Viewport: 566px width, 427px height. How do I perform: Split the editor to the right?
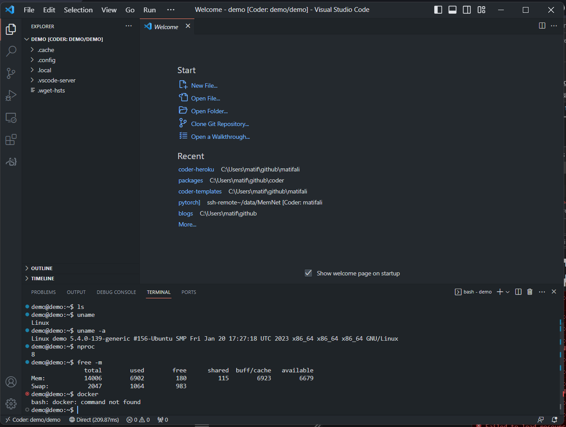[542, 26]
